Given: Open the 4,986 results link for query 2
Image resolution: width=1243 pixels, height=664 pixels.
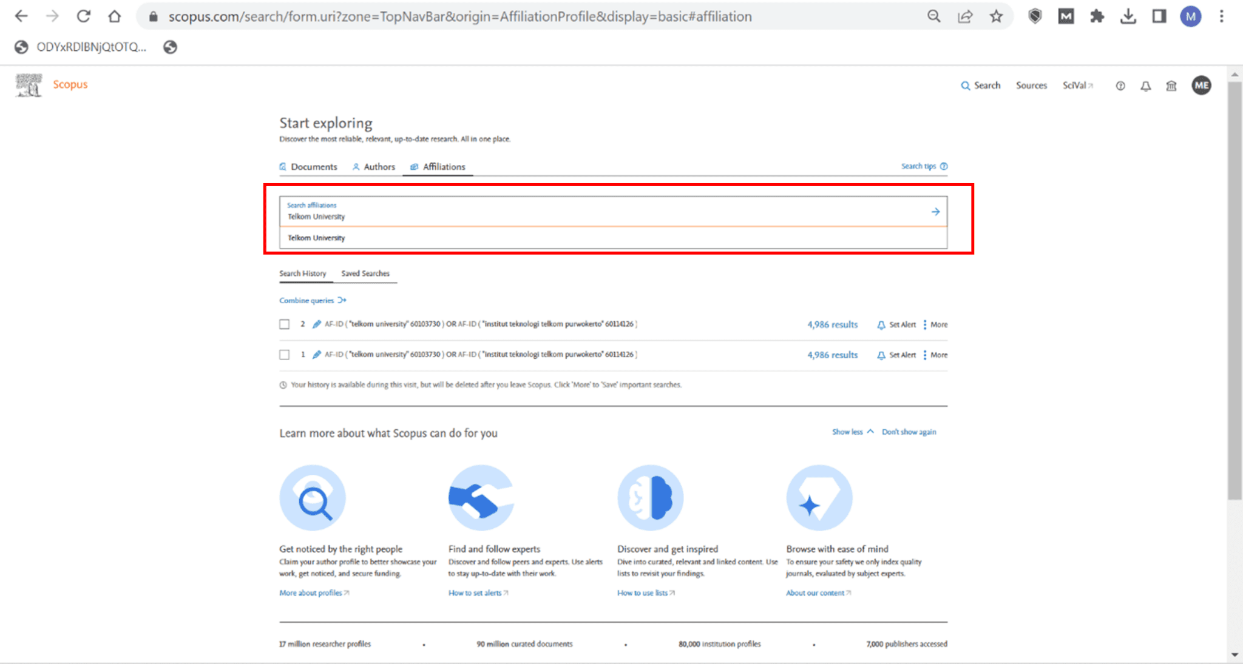Looking at the screenshot, I should coord(832,324).
